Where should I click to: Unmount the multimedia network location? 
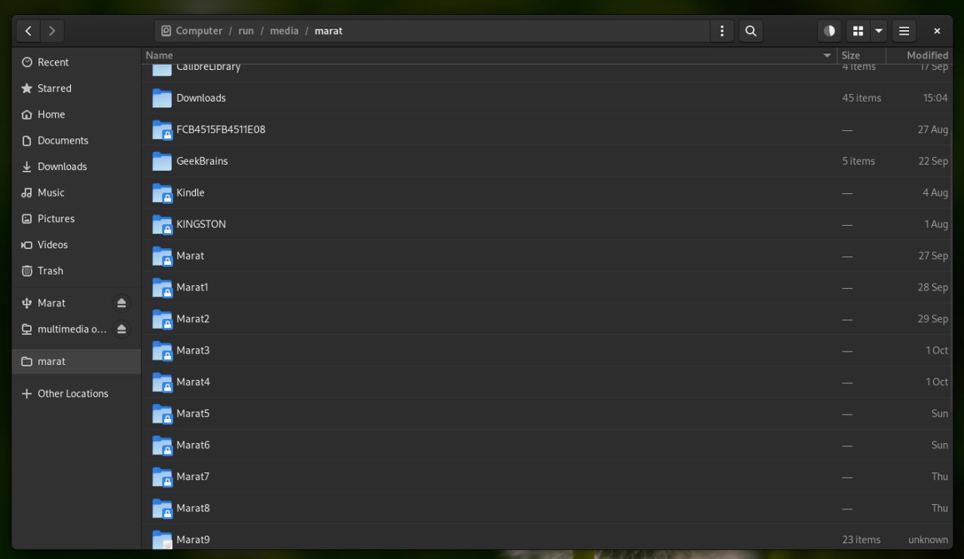(120, 329)
